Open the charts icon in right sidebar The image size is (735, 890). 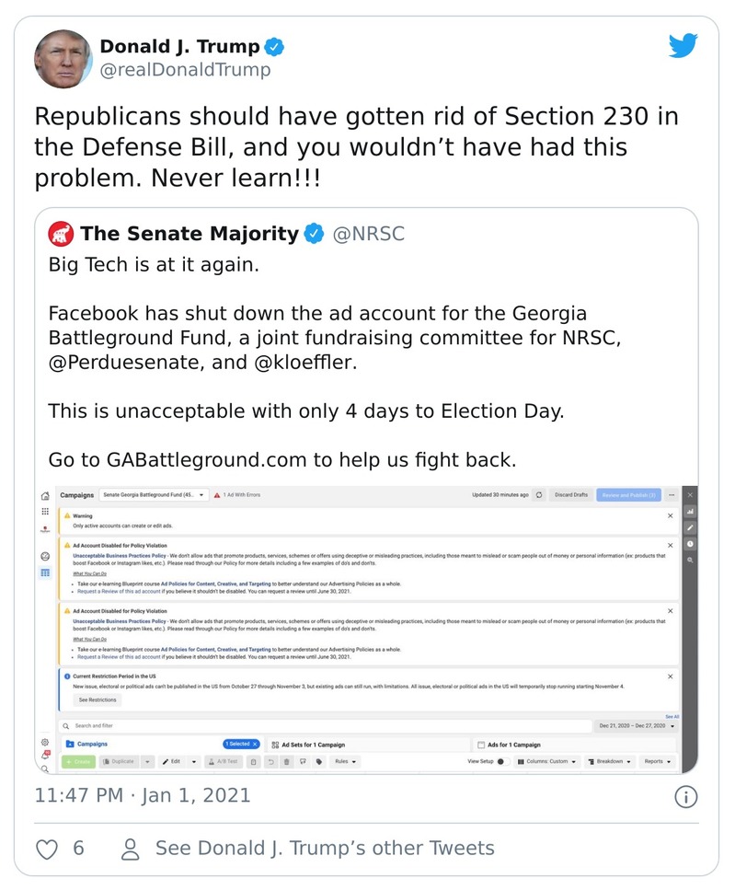pyautogui.click(x=690, y=511)
